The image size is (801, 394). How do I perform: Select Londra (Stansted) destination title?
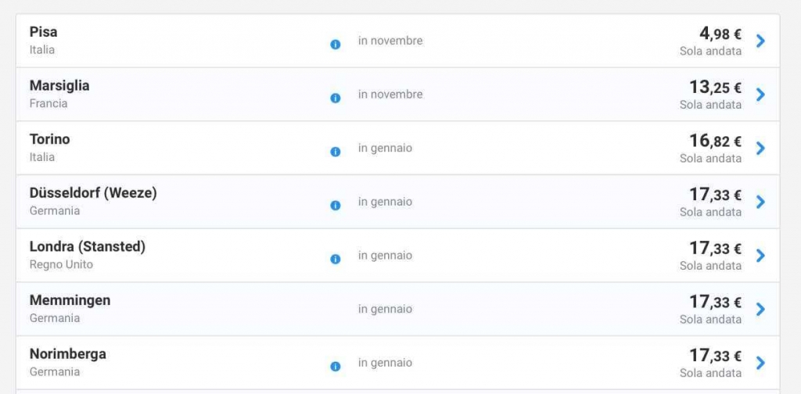(88, 247)
